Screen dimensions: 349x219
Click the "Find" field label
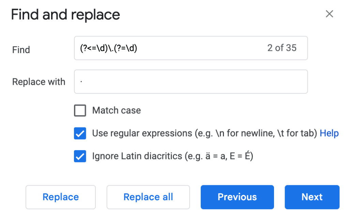(x=21, y=50)
